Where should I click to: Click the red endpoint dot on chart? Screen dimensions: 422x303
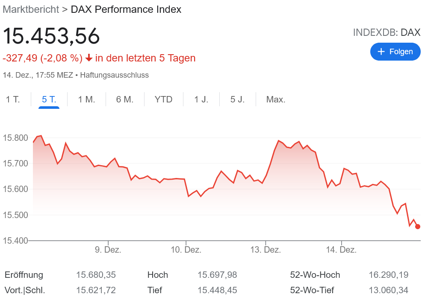click(x=418, y=227)
